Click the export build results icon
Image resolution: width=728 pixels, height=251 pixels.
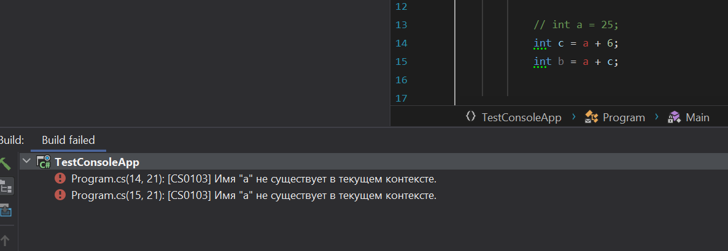click(x=6, y=210)
